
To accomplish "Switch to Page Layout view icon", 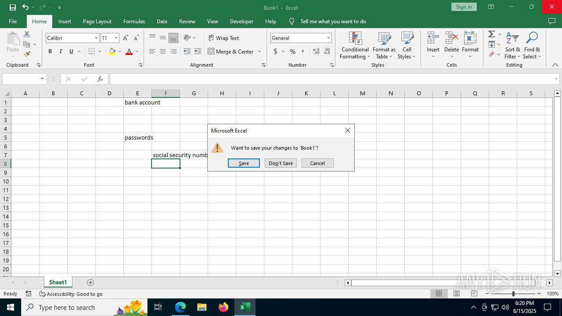I will tap(457, 294).
